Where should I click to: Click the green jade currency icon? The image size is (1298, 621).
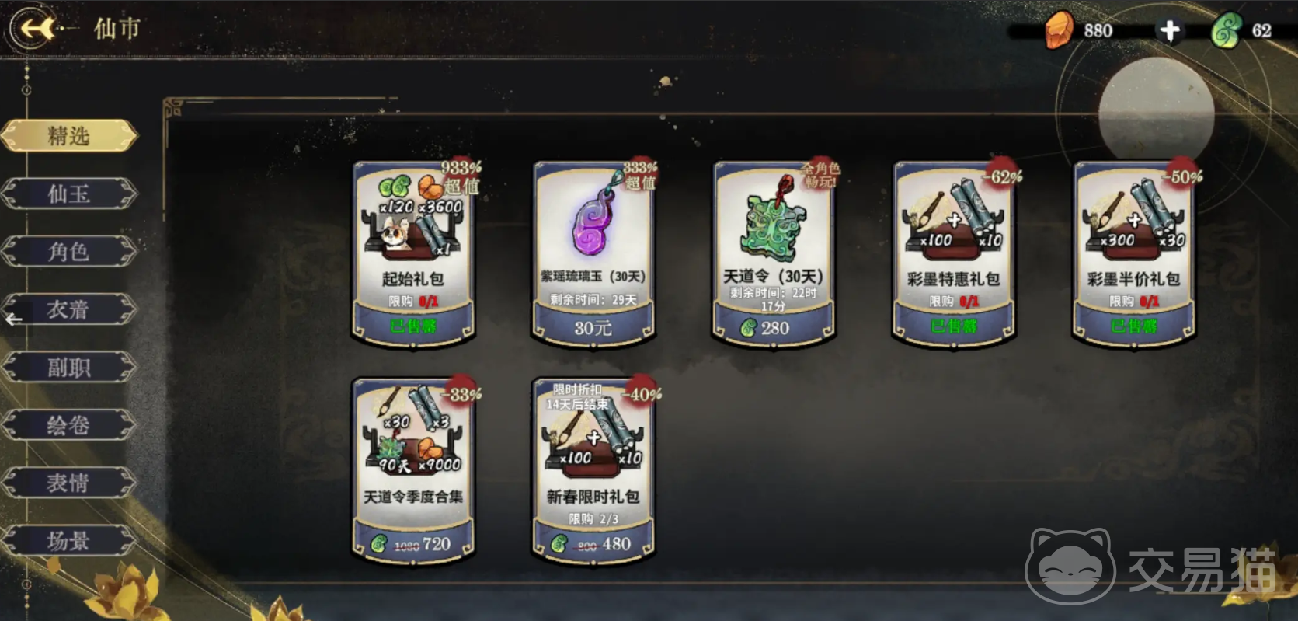click(x=1227, y=31)
